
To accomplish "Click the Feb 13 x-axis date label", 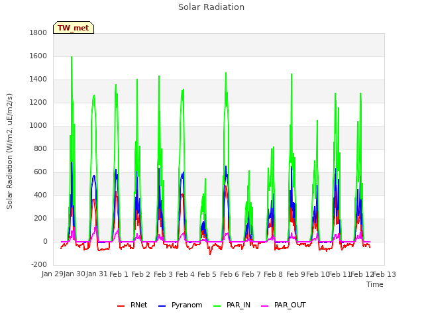I will coord(384,274).
